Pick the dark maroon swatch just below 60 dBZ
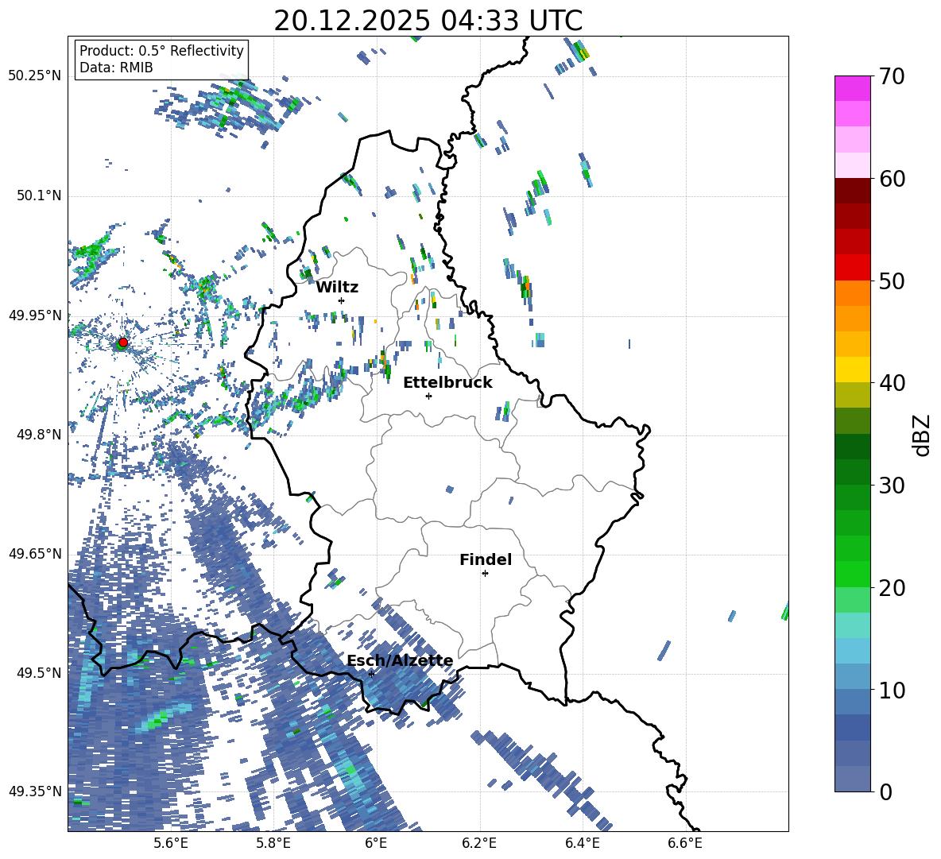 [852, 191]
